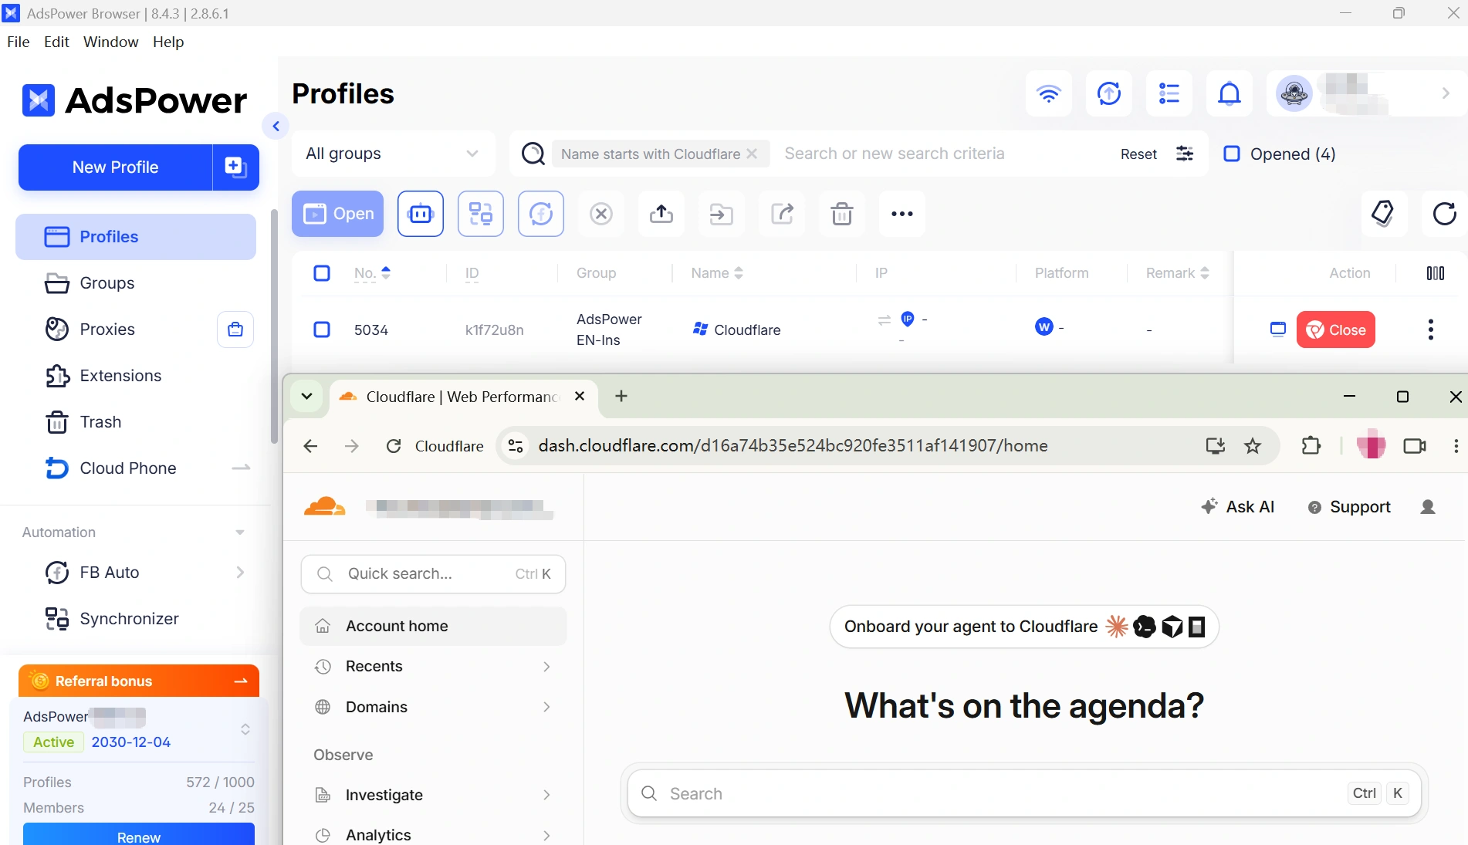Open a new browser tab
This screenshot has width=1468, height=845.
621,396
